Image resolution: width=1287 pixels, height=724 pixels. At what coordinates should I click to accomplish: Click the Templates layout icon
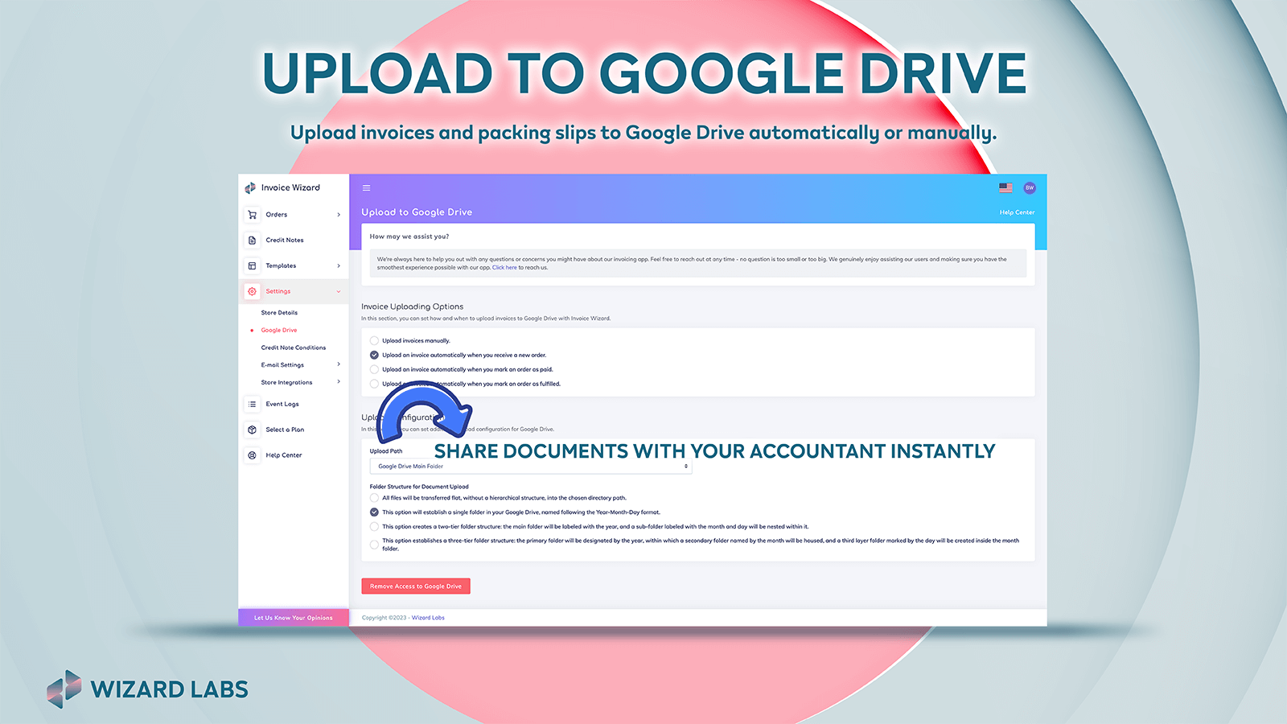coord(252,265)
